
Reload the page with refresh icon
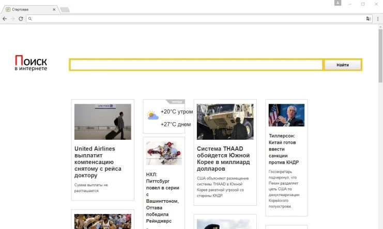point(21,19)
